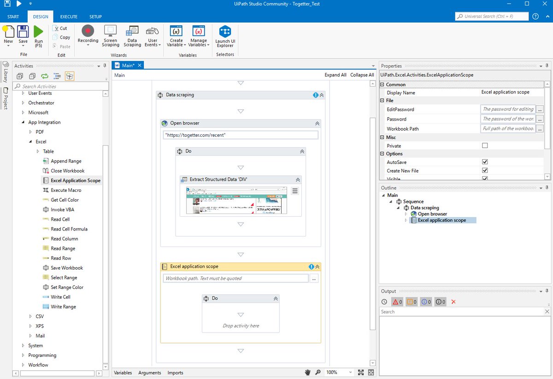Open the Library side tab
The width and height of the screenshot is (553, 379).
point(5,73)
